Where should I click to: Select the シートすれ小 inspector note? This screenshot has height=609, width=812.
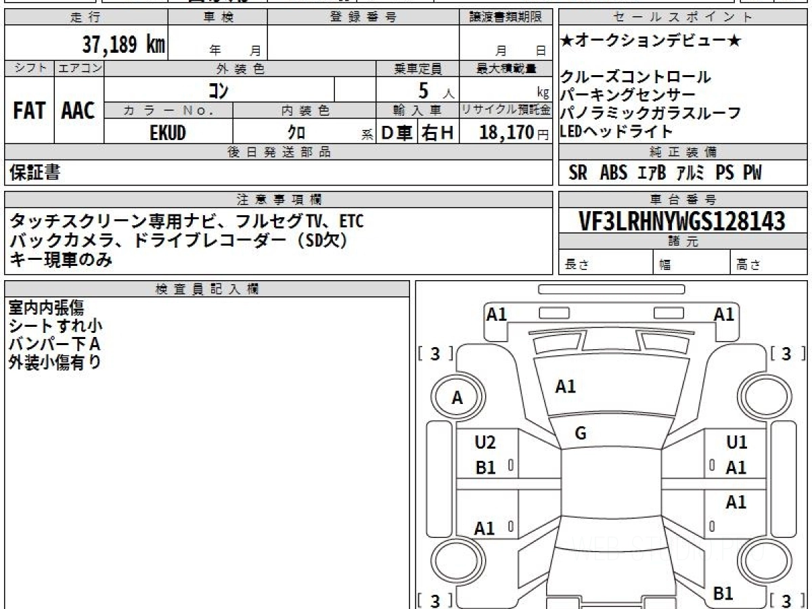55,326
